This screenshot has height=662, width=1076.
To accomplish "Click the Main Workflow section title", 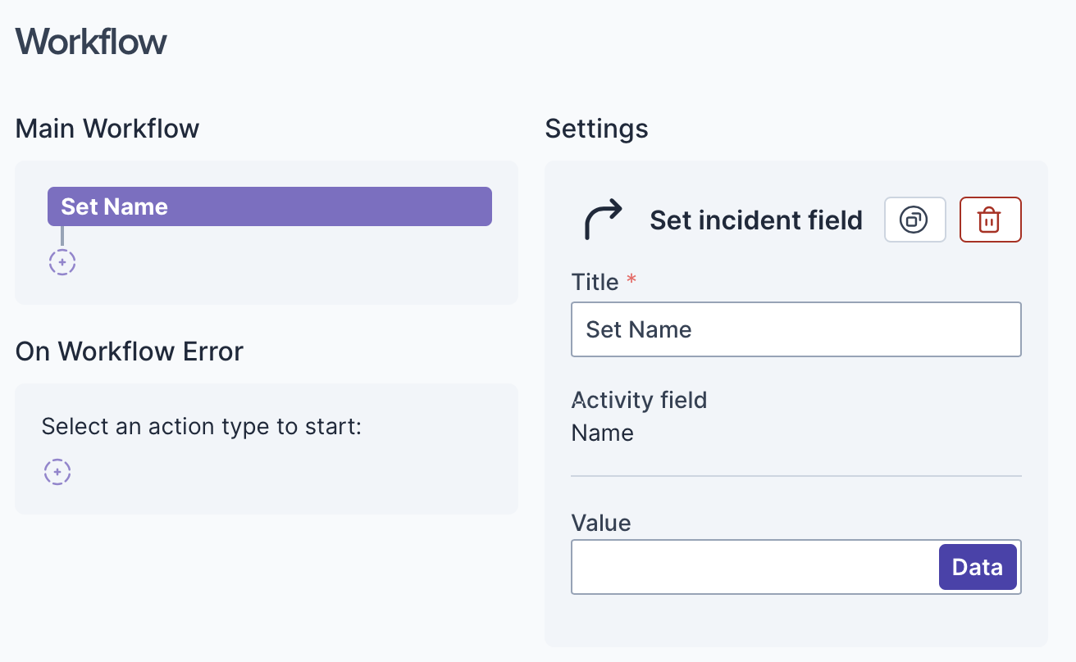I will tap(107, 129).
